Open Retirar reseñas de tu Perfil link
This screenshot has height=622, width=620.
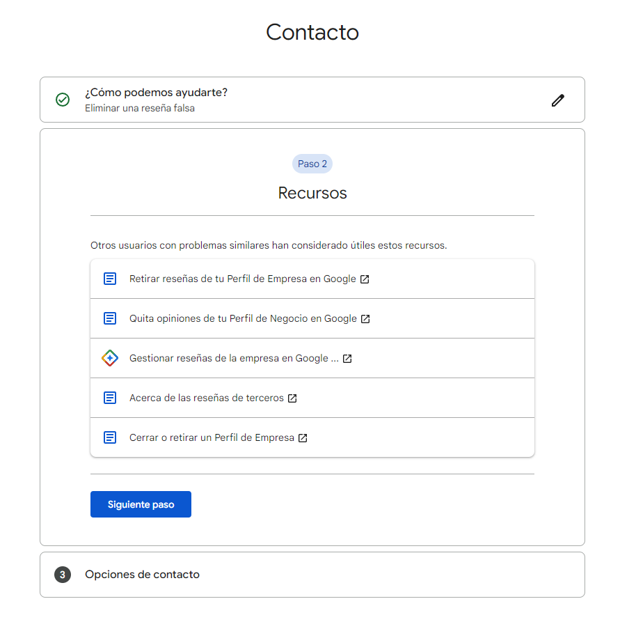[x=242, y=279]
